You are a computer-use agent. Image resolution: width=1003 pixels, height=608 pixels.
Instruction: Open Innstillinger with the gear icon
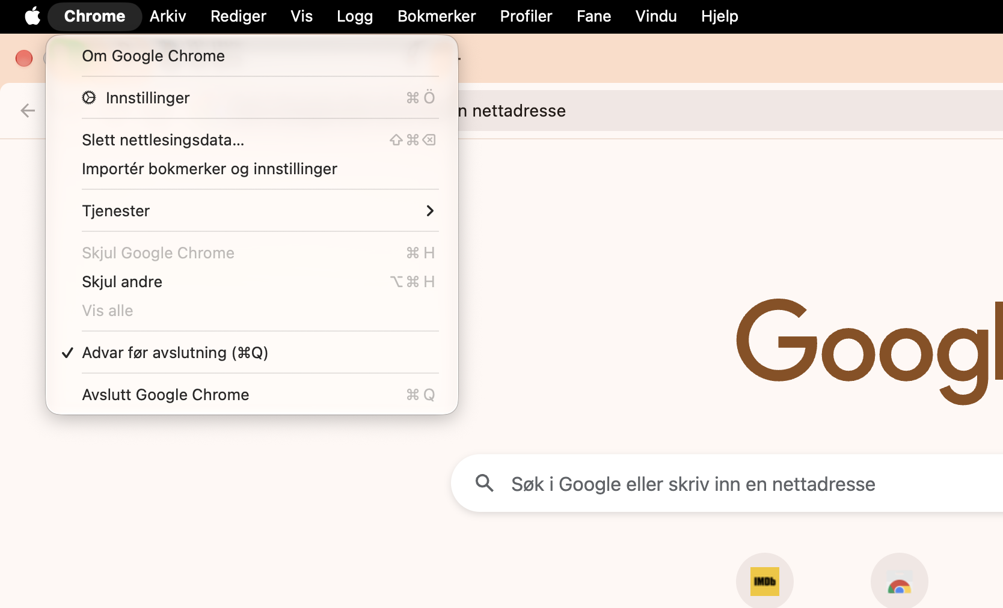(x=252, y=98)
